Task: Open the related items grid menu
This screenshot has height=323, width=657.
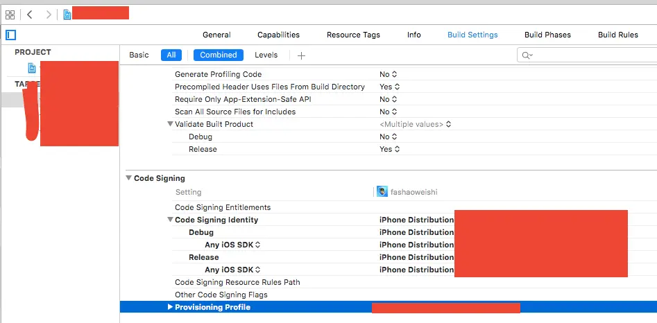Action: click(10, 14)
